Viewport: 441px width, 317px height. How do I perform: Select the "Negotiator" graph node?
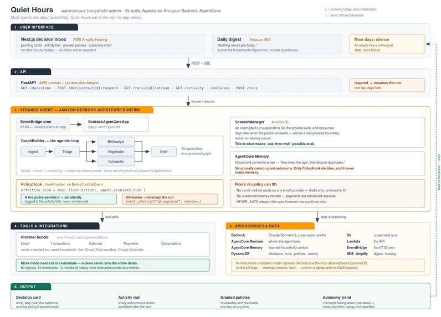[116, 152]
